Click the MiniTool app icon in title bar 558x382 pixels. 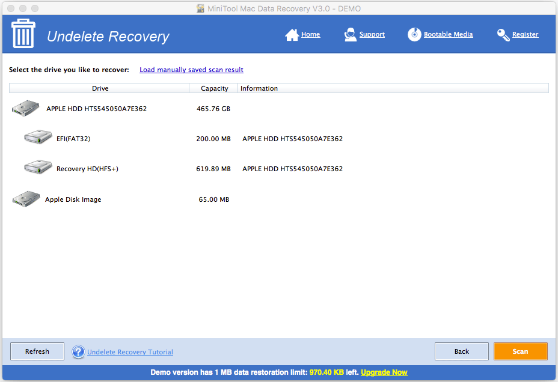(x=200, y=8)
